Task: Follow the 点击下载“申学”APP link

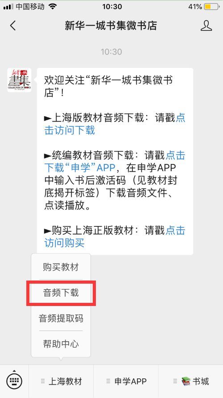Action: tap(115, 161)
